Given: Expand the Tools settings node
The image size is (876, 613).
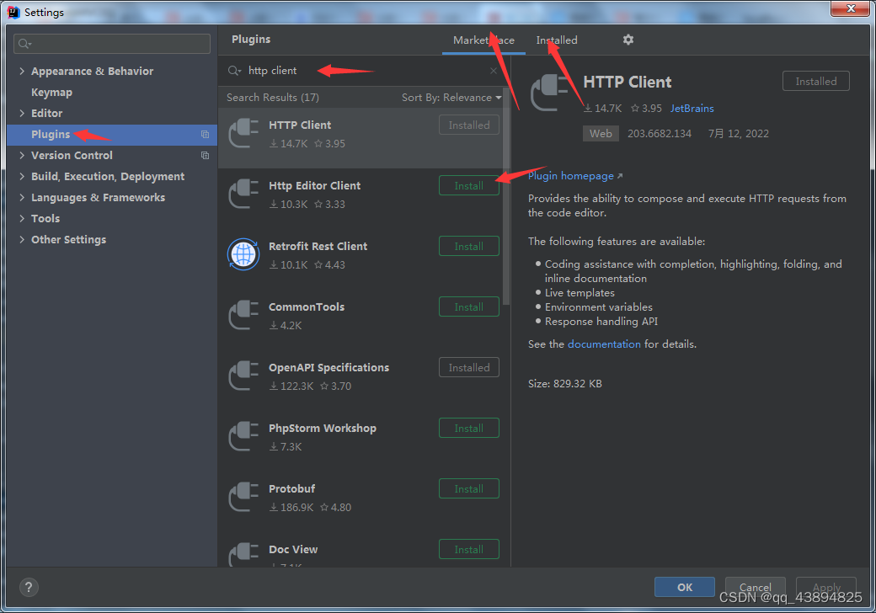Looking at the screenshot, I should (x=22, y=218).
